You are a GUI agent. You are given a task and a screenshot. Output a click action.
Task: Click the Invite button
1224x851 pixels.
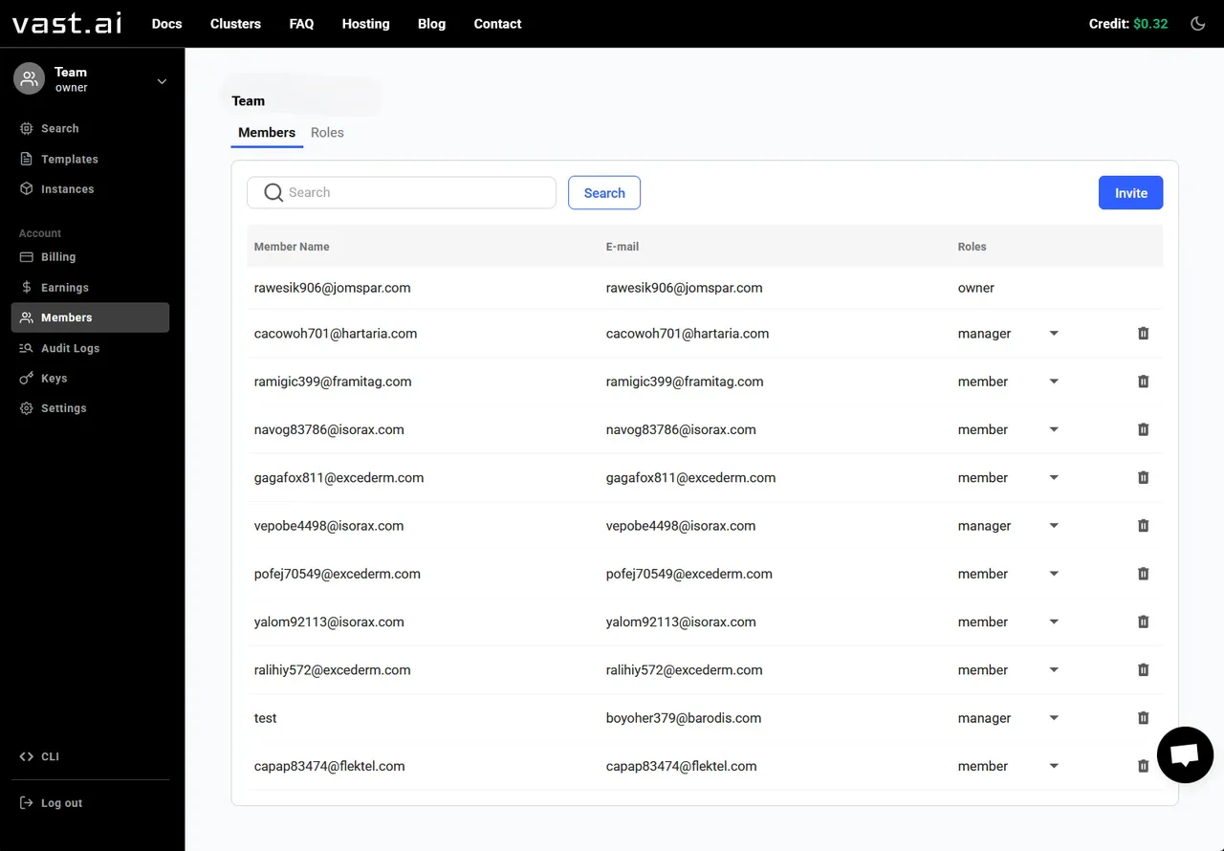[x=1130, y=192]
